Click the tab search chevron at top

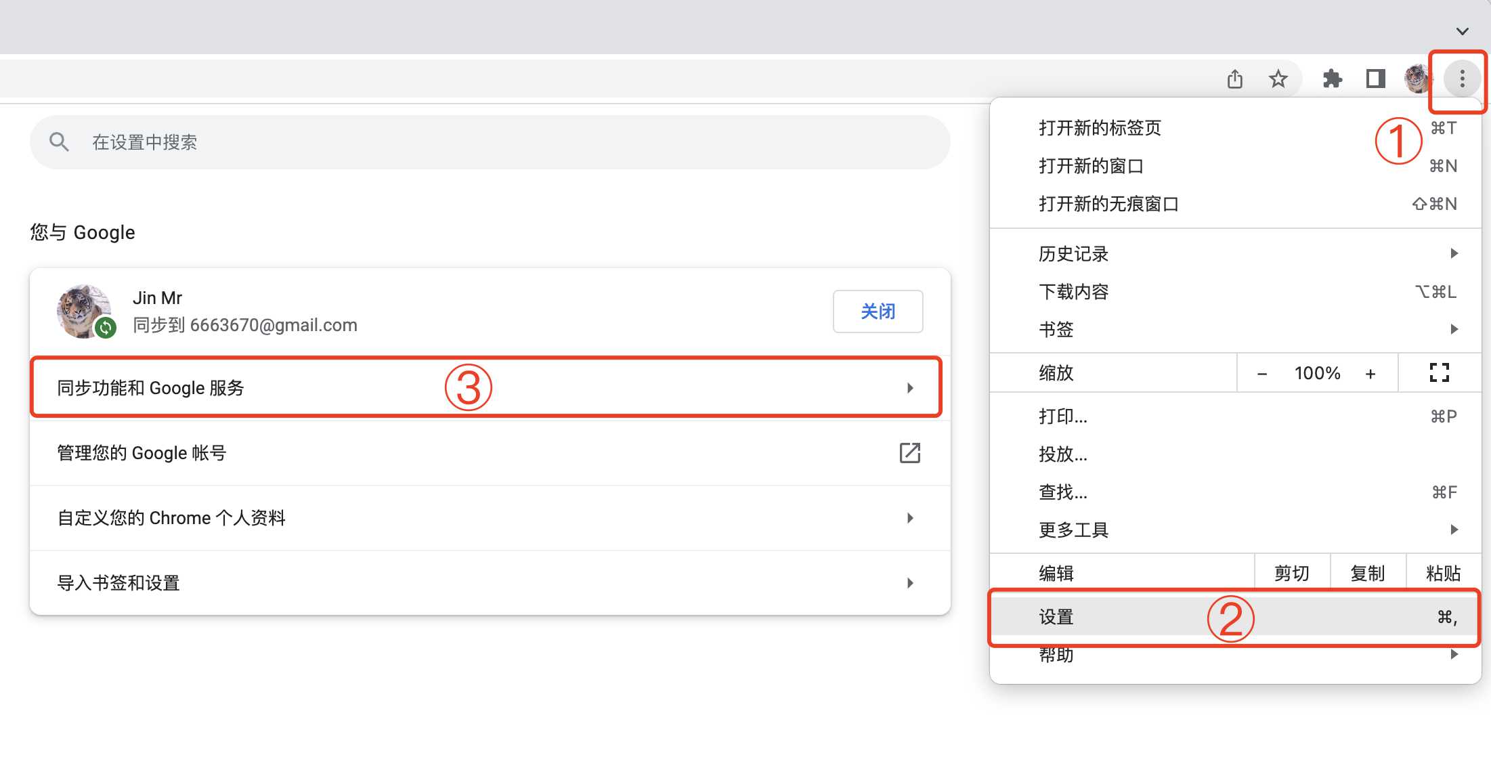(x=1462, y=31)
